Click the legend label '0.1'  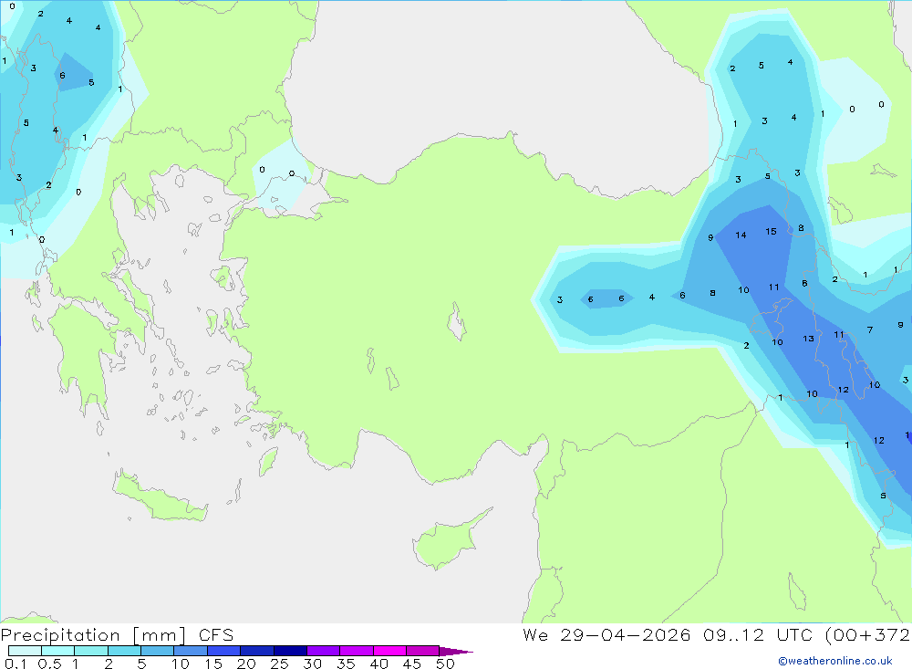16,664
